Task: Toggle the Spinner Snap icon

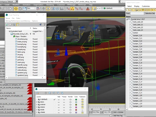Action: (x=81, y=9)
